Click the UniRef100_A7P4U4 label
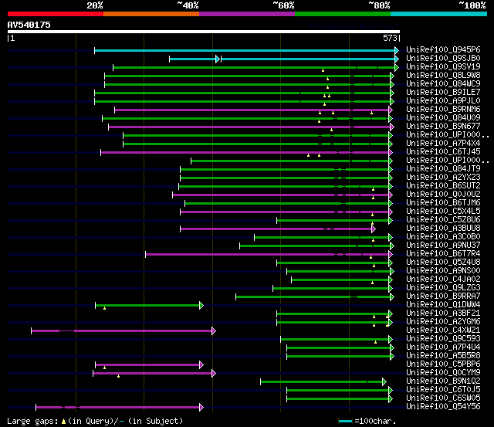 click(443, 347)
